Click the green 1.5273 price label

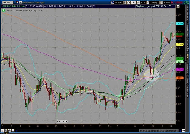[180, 59]
